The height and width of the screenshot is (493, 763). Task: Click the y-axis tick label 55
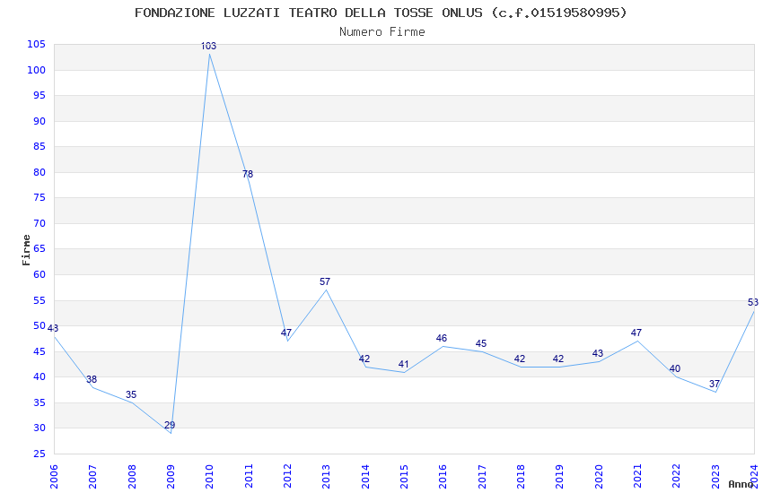tap(39, 300)
